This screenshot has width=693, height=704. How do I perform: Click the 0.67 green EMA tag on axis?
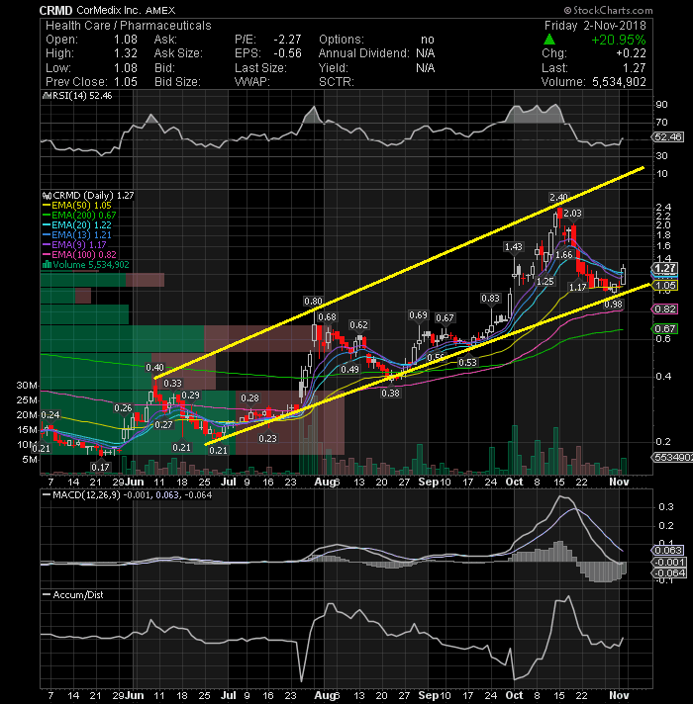click(664, 328)
